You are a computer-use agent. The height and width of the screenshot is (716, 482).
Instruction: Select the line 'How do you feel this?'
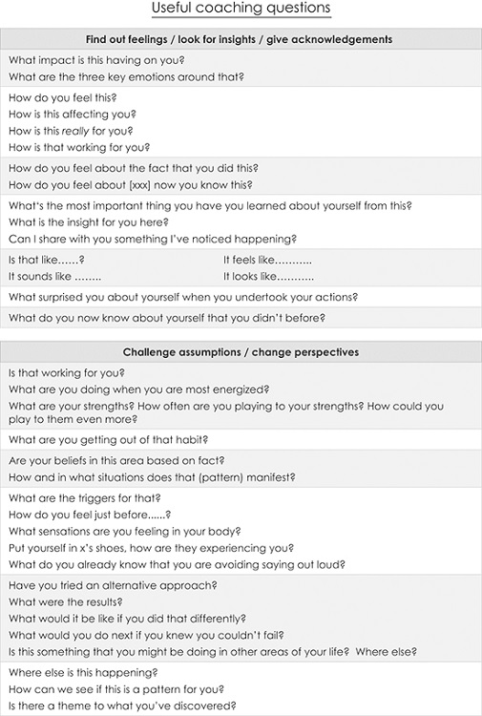63,97
